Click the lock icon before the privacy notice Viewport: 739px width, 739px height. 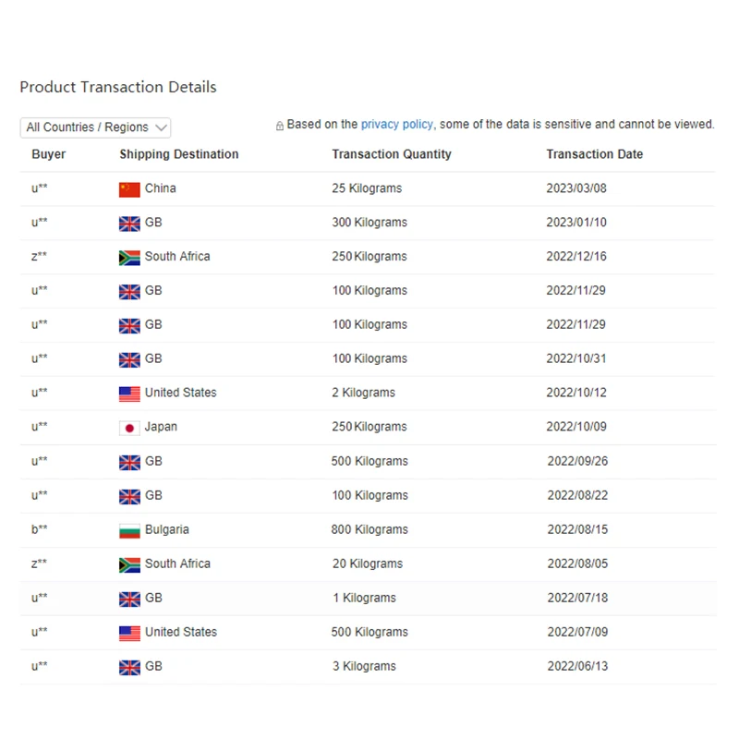click(x=279, y=124)
